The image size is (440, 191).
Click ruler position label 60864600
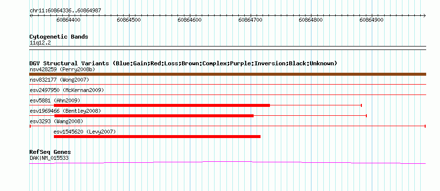[190, 20]
